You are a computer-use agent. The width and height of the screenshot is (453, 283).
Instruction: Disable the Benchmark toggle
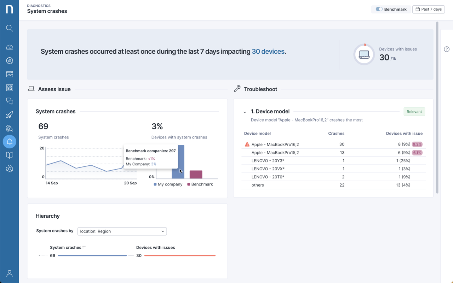click(x=379, y=9)
